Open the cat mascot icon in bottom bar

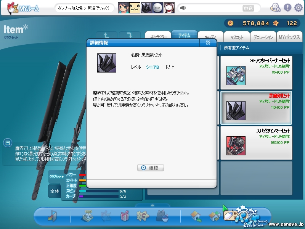[162, 216]
